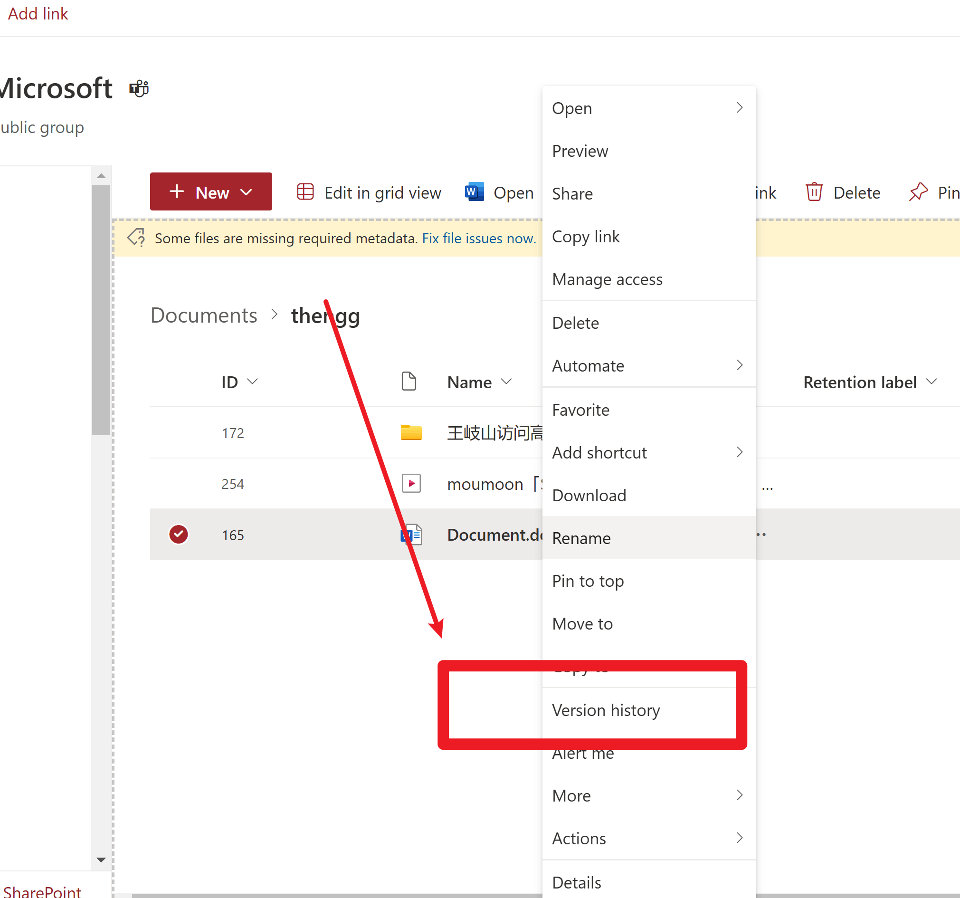Click the yellow folder icon in row 172
Image resolution: width=960 pixels, height=898 pixels.
click(x=411, y=432)
